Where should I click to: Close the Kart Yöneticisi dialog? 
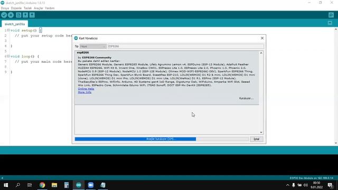pyautogui.click(x=262, y=38)
